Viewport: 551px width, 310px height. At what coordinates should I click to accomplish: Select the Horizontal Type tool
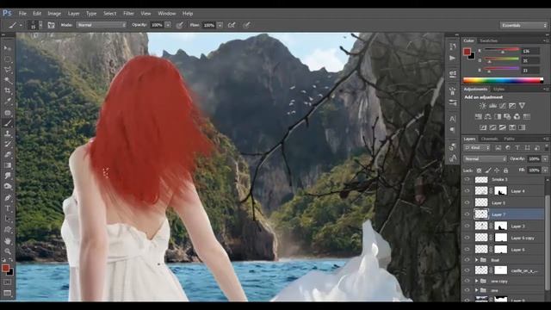[8, 208]
